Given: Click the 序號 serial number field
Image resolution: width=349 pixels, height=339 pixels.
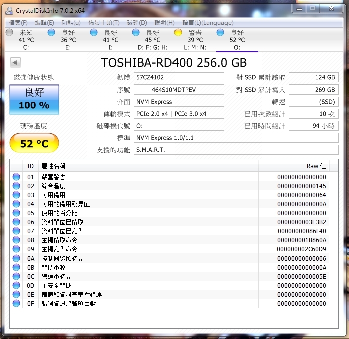Looking at the screenshot, I should tap(179, 90).
